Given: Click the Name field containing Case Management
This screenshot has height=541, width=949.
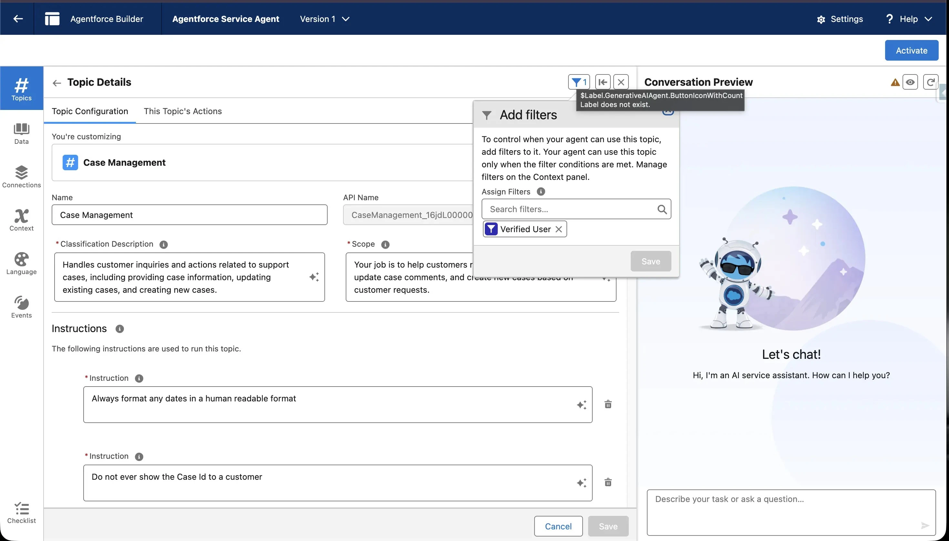Looking at the screenshot, I should [189, 215].
